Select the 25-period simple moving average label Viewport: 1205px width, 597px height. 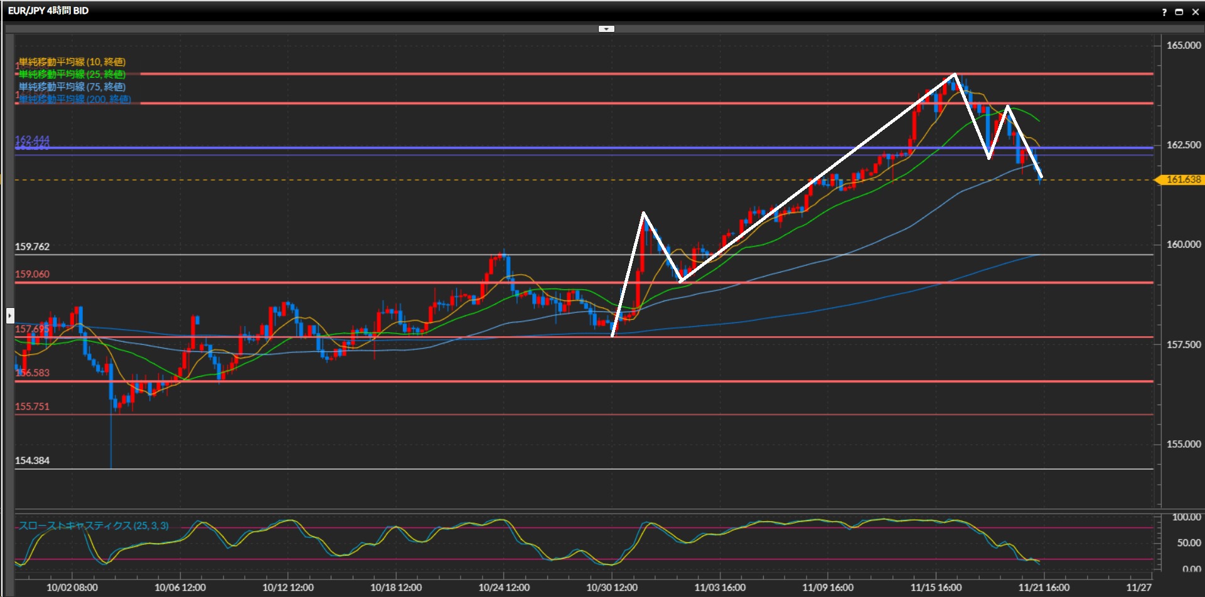[x=72, y=75]
